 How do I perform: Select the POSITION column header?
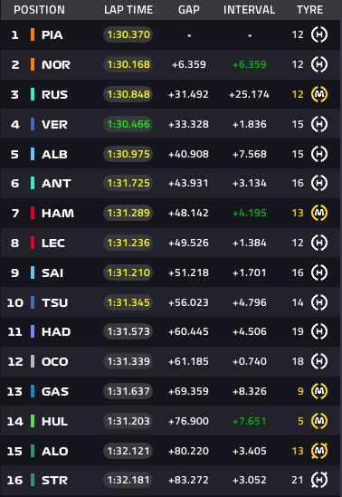click(x=39, y=10)
